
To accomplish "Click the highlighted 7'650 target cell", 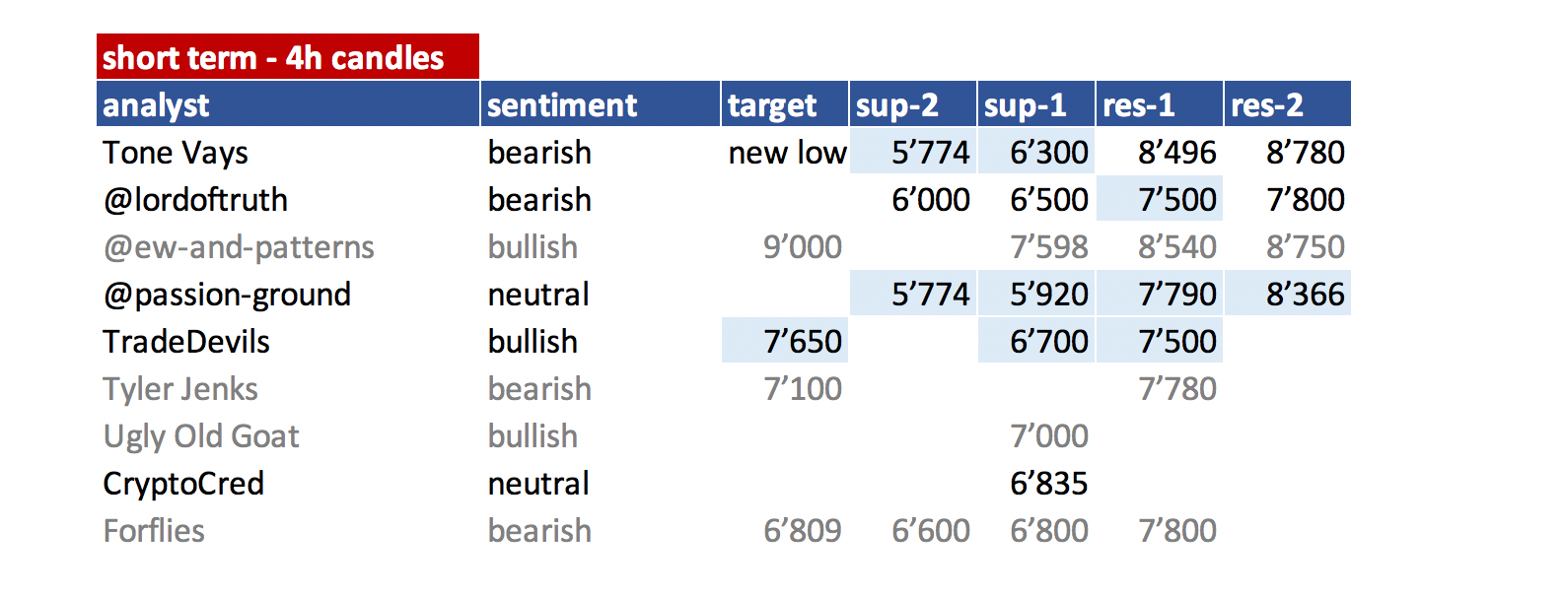I will [785, 341].
